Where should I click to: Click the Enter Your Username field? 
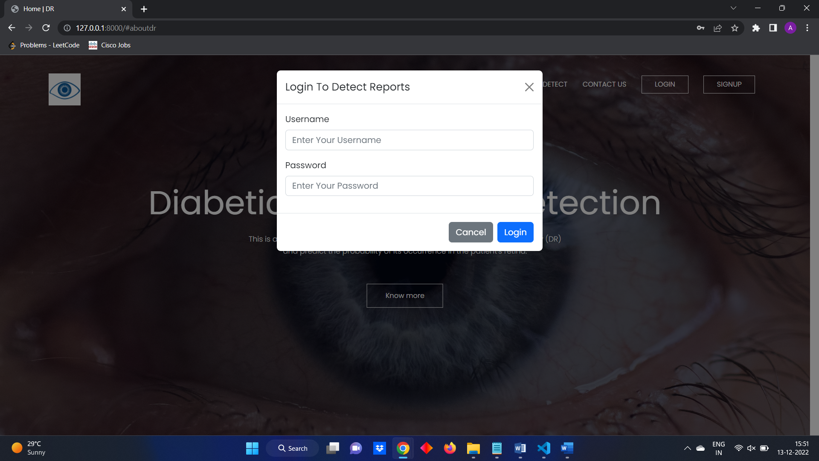[409, 140]
